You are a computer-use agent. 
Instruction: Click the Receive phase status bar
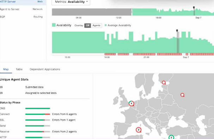(x=38, y=132)
